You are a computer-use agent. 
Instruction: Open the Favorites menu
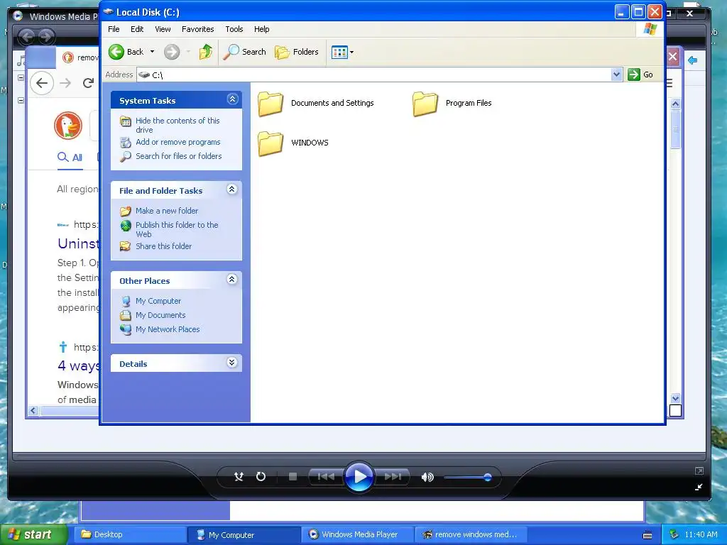click(197, 29)
